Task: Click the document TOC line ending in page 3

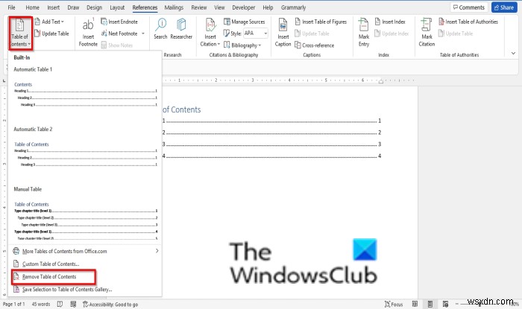Action: pos(271,144)
